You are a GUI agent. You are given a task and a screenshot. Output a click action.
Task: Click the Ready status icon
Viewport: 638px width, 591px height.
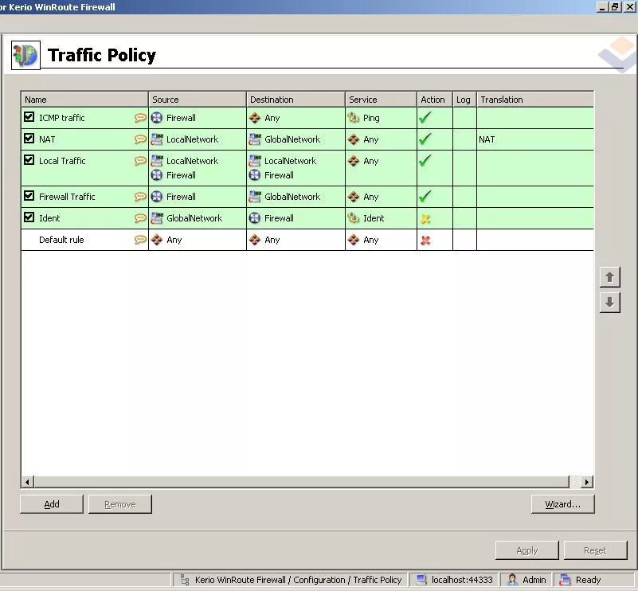[x=565, y=580]
